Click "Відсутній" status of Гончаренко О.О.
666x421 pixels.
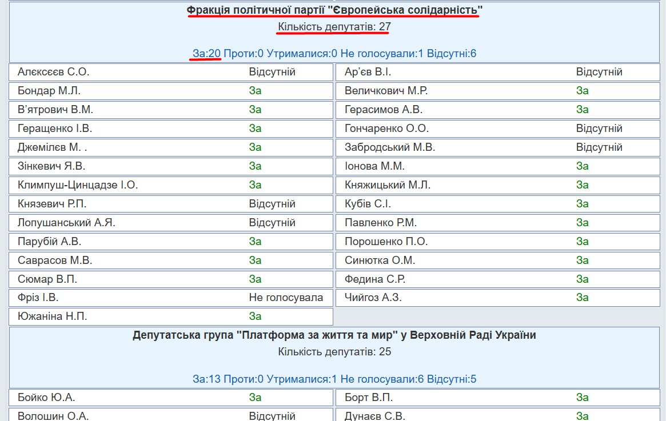[x=599, y=128]
